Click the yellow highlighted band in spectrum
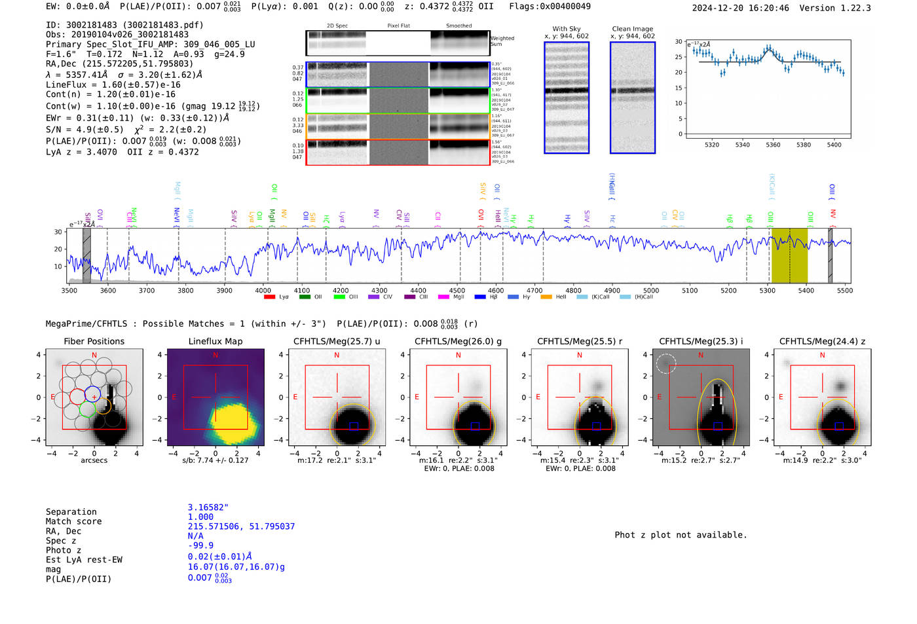Image resolution: width=917 pixels, height=624 pixels. click(789, 255)
